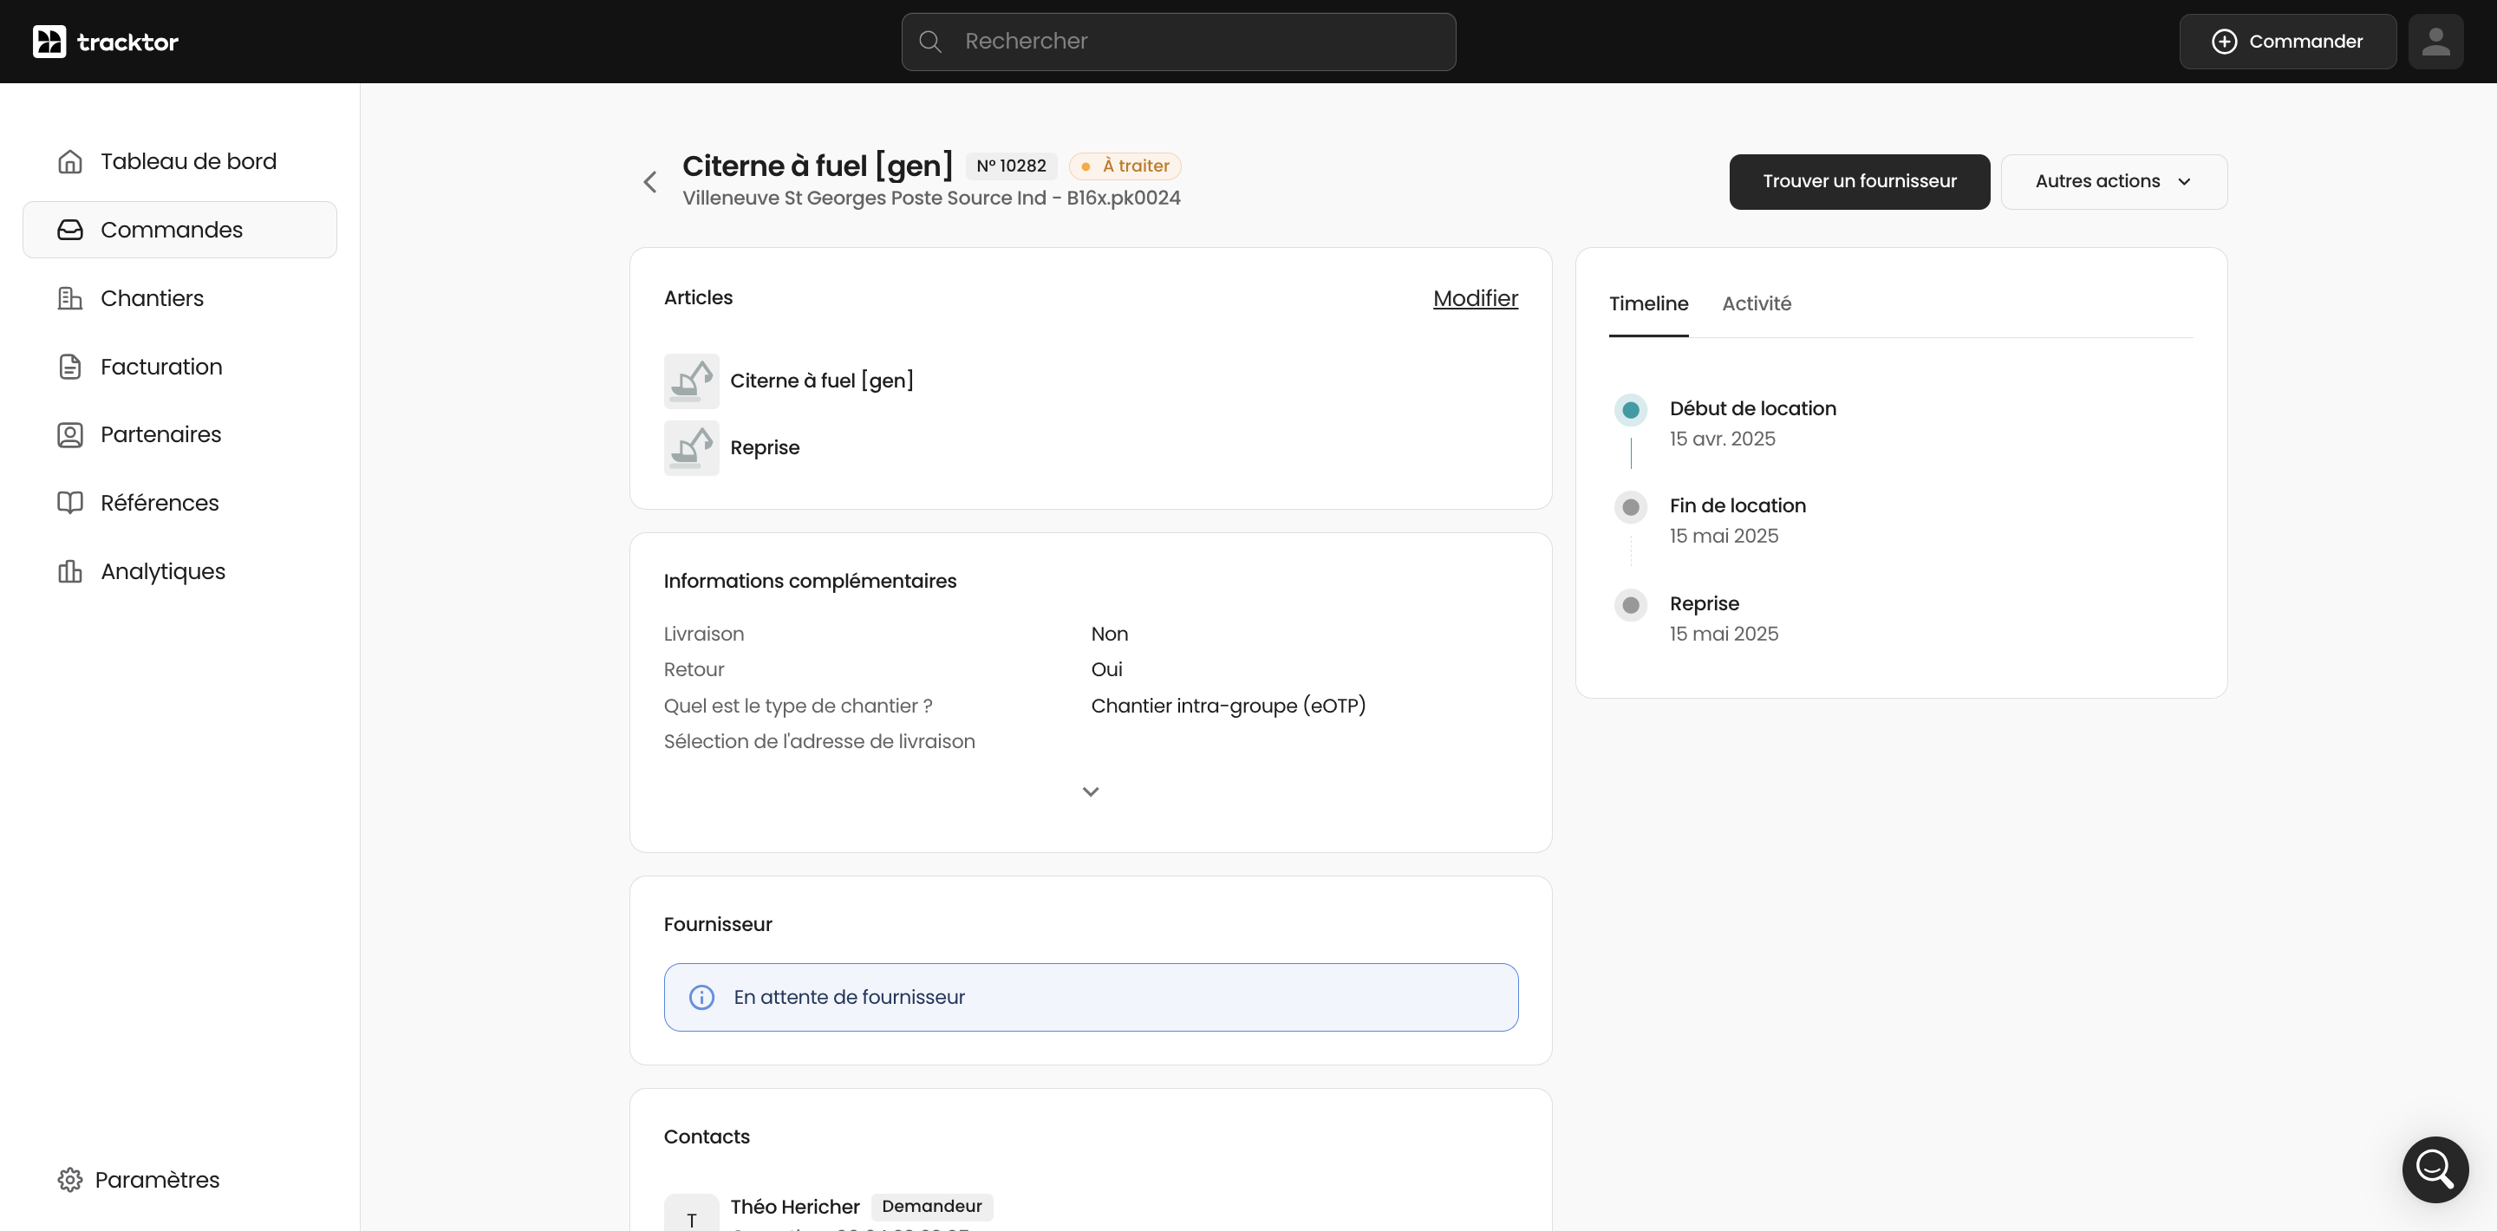Viewport: 2497px width, 1231px height.
Task: Open Facturation menu item
Action: click(x=179, y=367)
